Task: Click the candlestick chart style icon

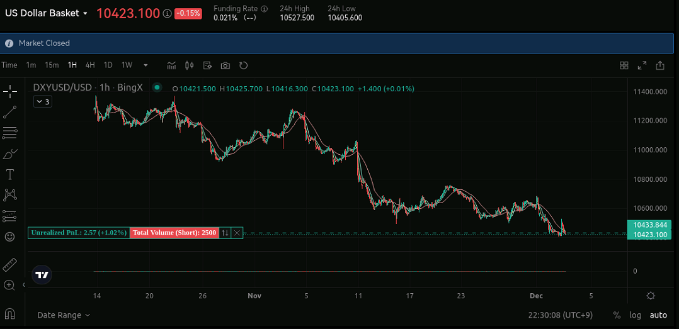Action: tap(190, 65)
